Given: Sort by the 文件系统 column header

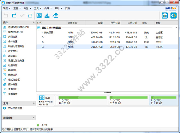Looking at the screenshot, I should (x=76, y=23).
